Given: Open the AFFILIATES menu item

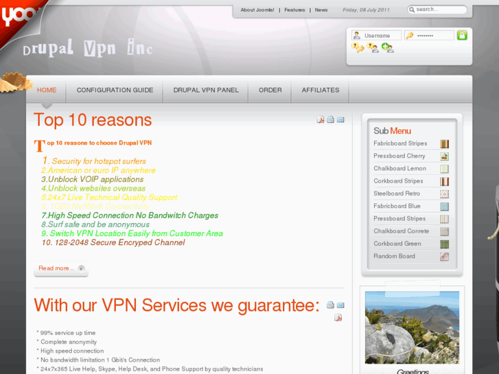Looking at the screenshot, I should [321, 90].
